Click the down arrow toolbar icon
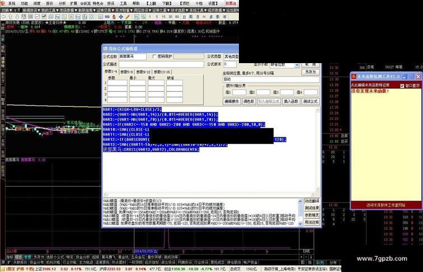Image resolution: width=423 pixels, height=272 pixels. 17,17
